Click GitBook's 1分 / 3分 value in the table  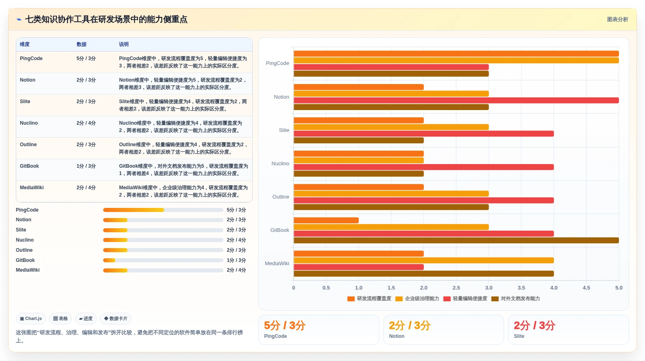pyautogui.click(x=86, y=166)
